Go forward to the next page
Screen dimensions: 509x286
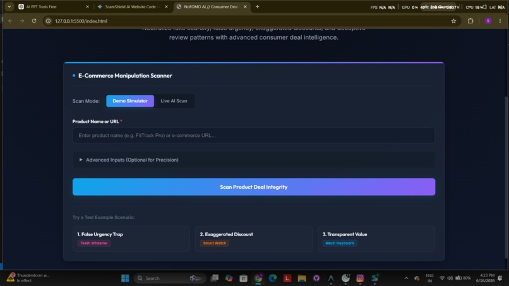point(22,21)
